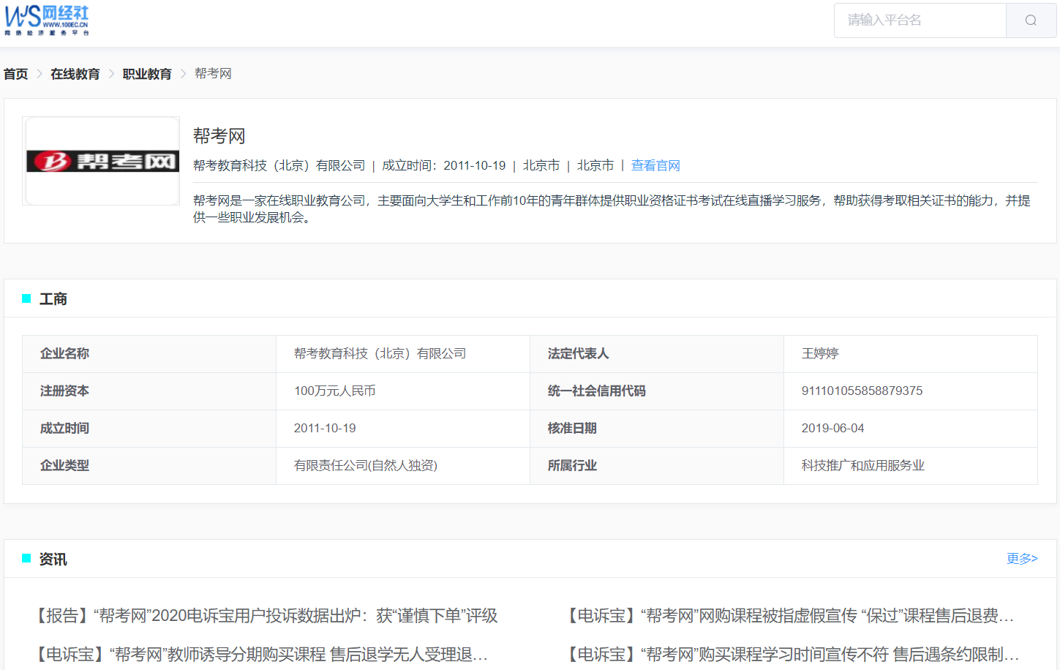The width and height of the screenshot is (1060, 670).
Task: Select 成立时间 label cell
Action: click(x=149, y=429)
